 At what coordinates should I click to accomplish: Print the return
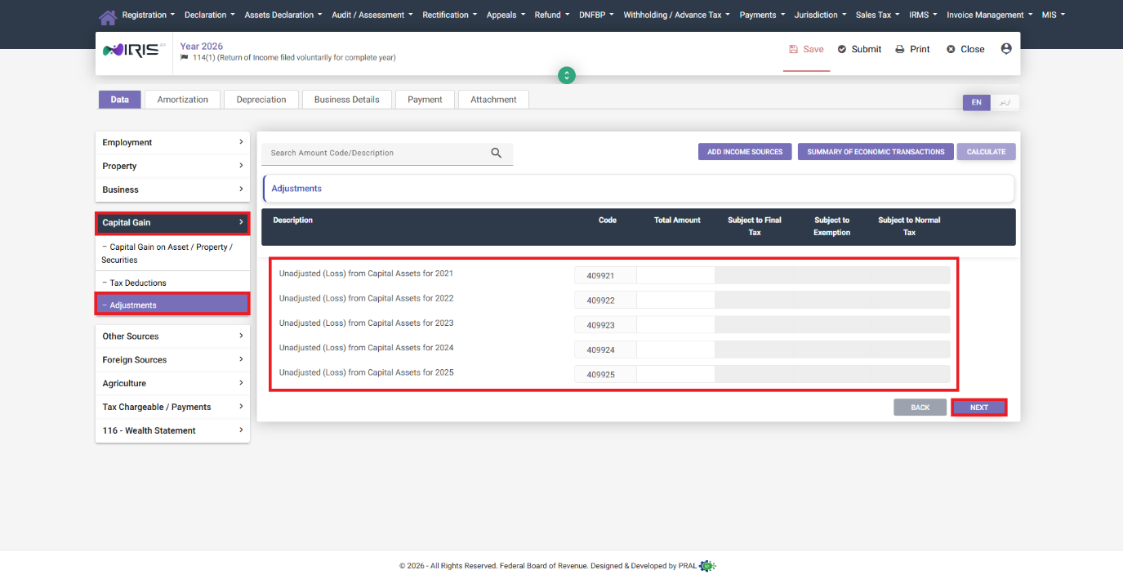pos(912,49)
